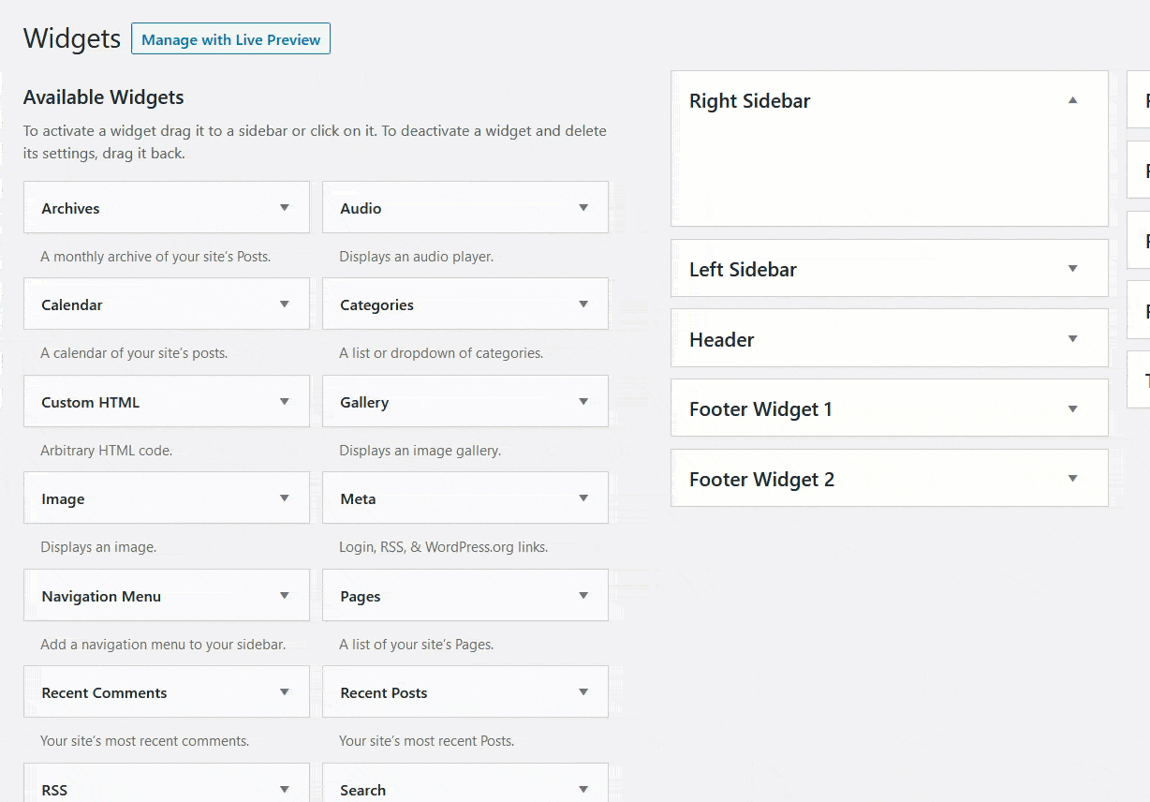Expand Footer Widget 1 area

click(x=1072, y=408)
